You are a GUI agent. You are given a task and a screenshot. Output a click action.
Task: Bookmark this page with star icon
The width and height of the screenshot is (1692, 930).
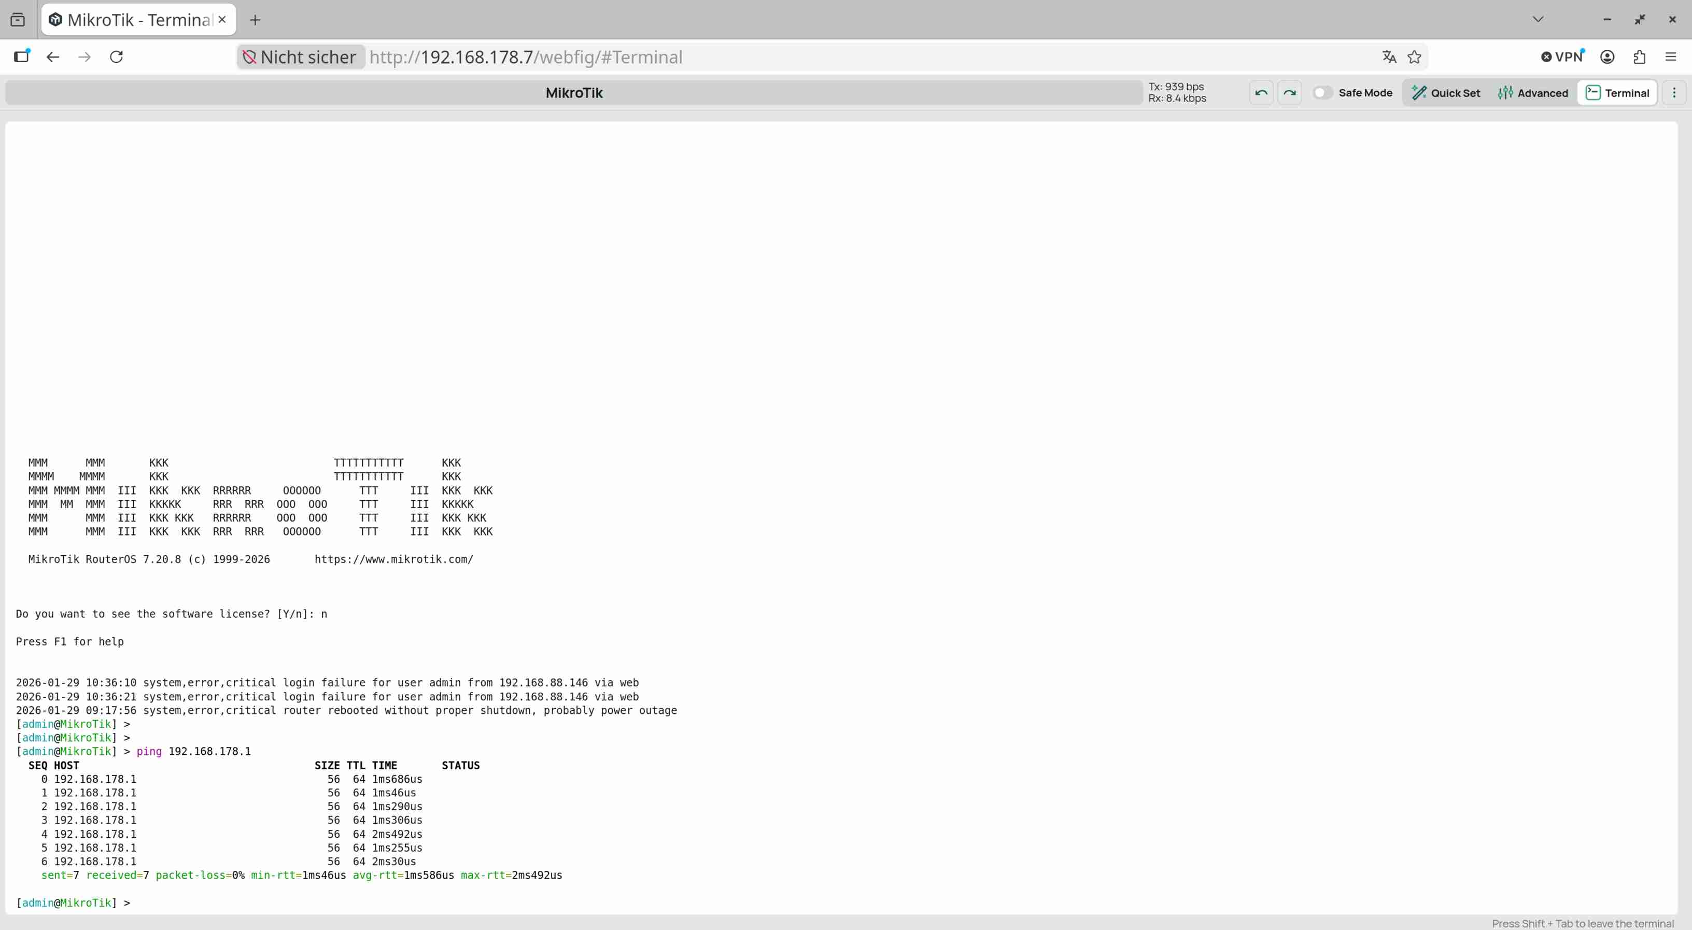(1415, 57)
